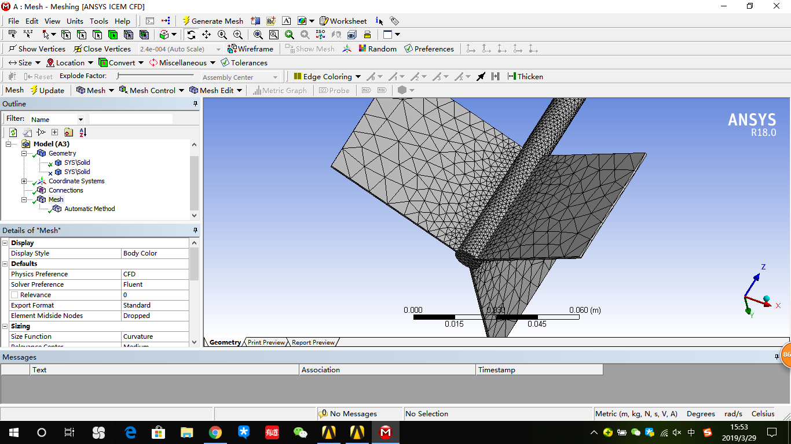Click the Selection Information 'i' icon

tap(379, 21)
